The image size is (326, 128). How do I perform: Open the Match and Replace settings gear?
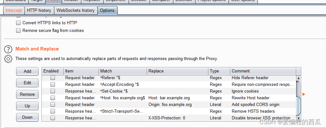(x=8, y=59)
